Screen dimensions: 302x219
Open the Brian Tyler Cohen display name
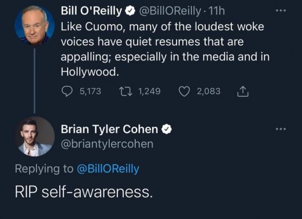pos(109,129)
